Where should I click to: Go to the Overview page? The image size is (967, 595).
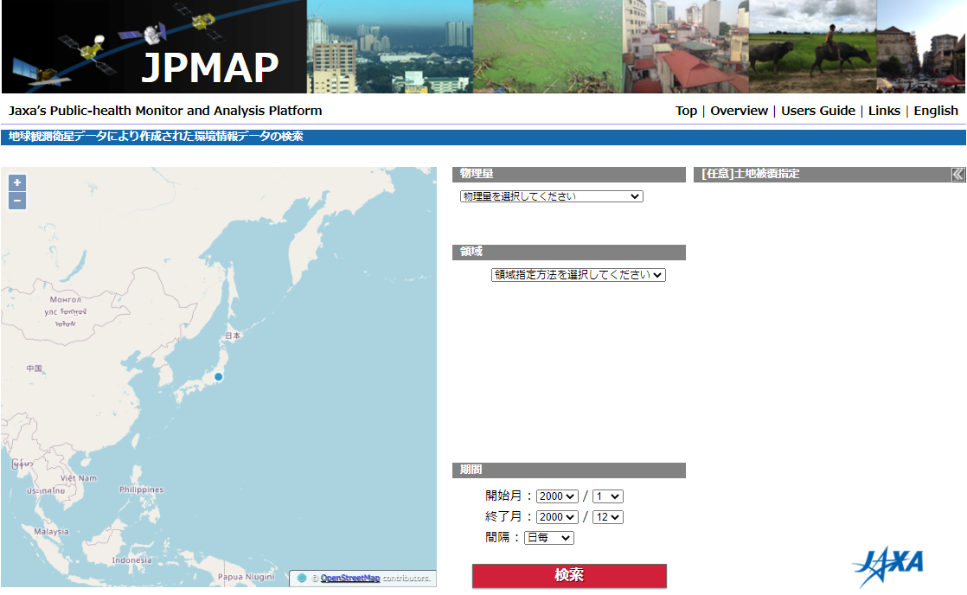point(739,111)
